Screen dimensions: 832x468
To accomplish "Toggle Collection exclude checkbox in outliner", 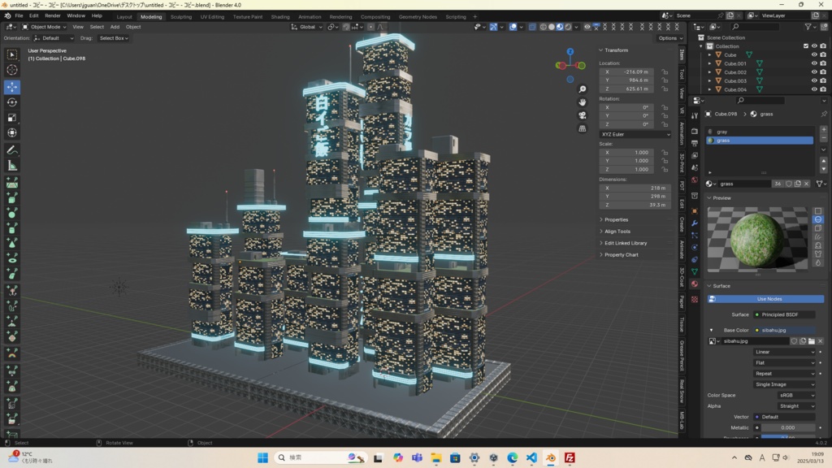I will (806, 46).
